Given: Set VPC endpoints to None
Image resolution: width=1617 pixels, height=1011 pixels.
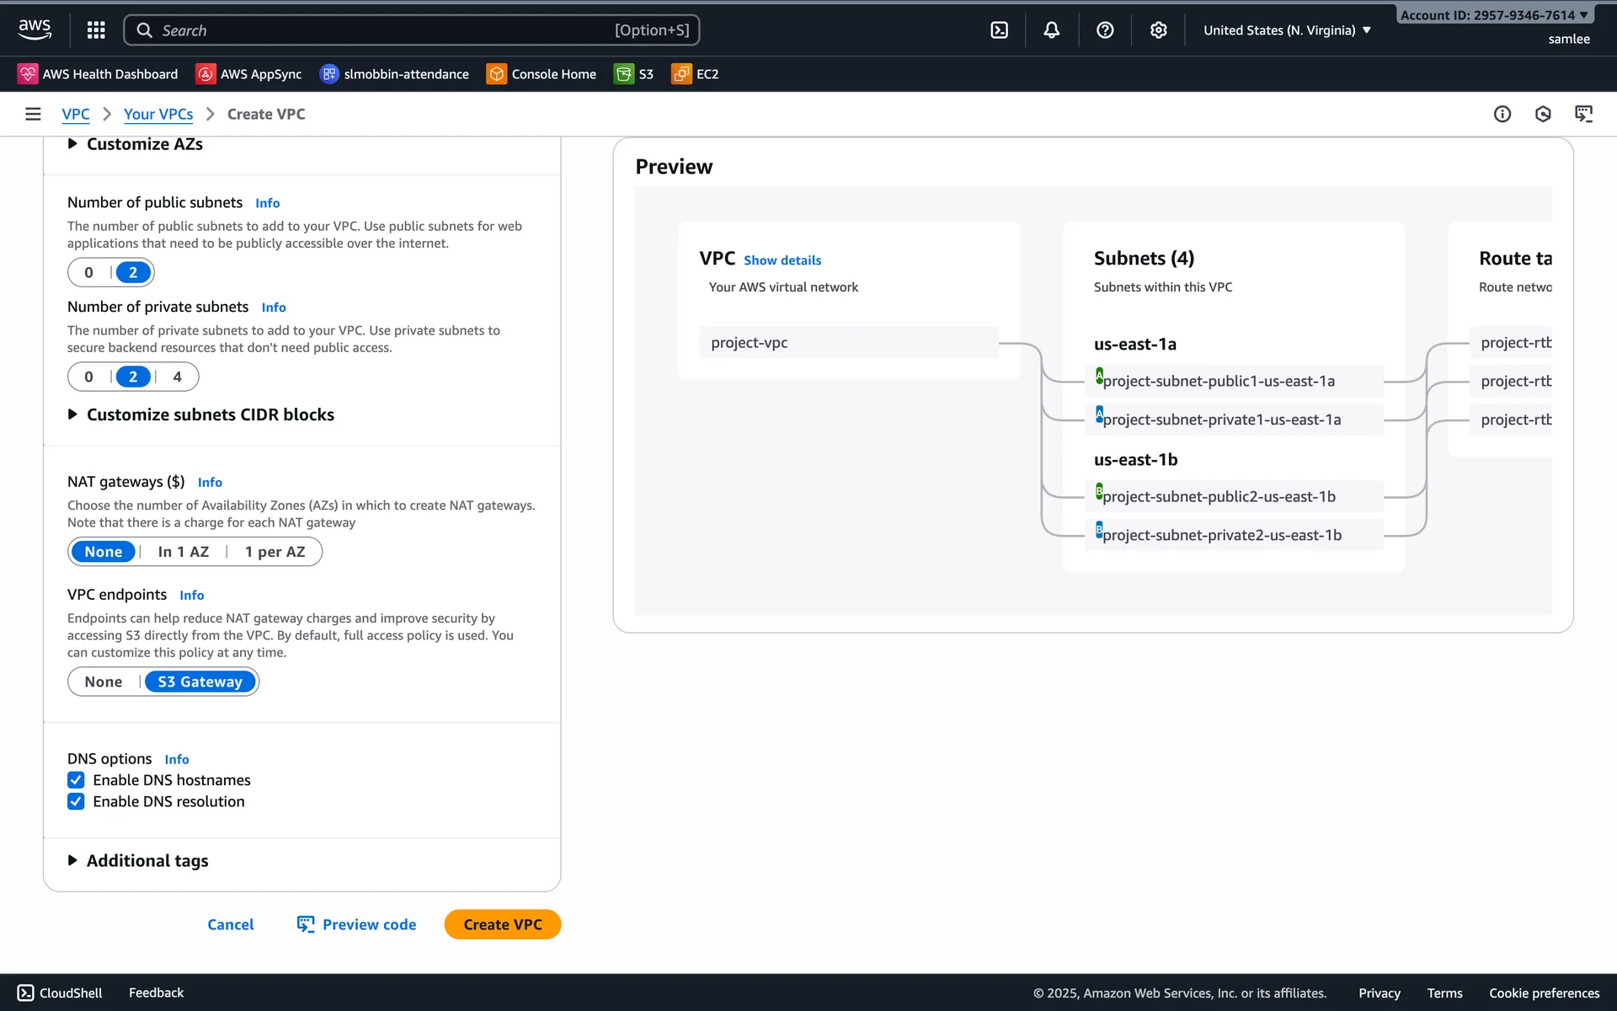Looking at the screenshot, I should click(103, 682).
